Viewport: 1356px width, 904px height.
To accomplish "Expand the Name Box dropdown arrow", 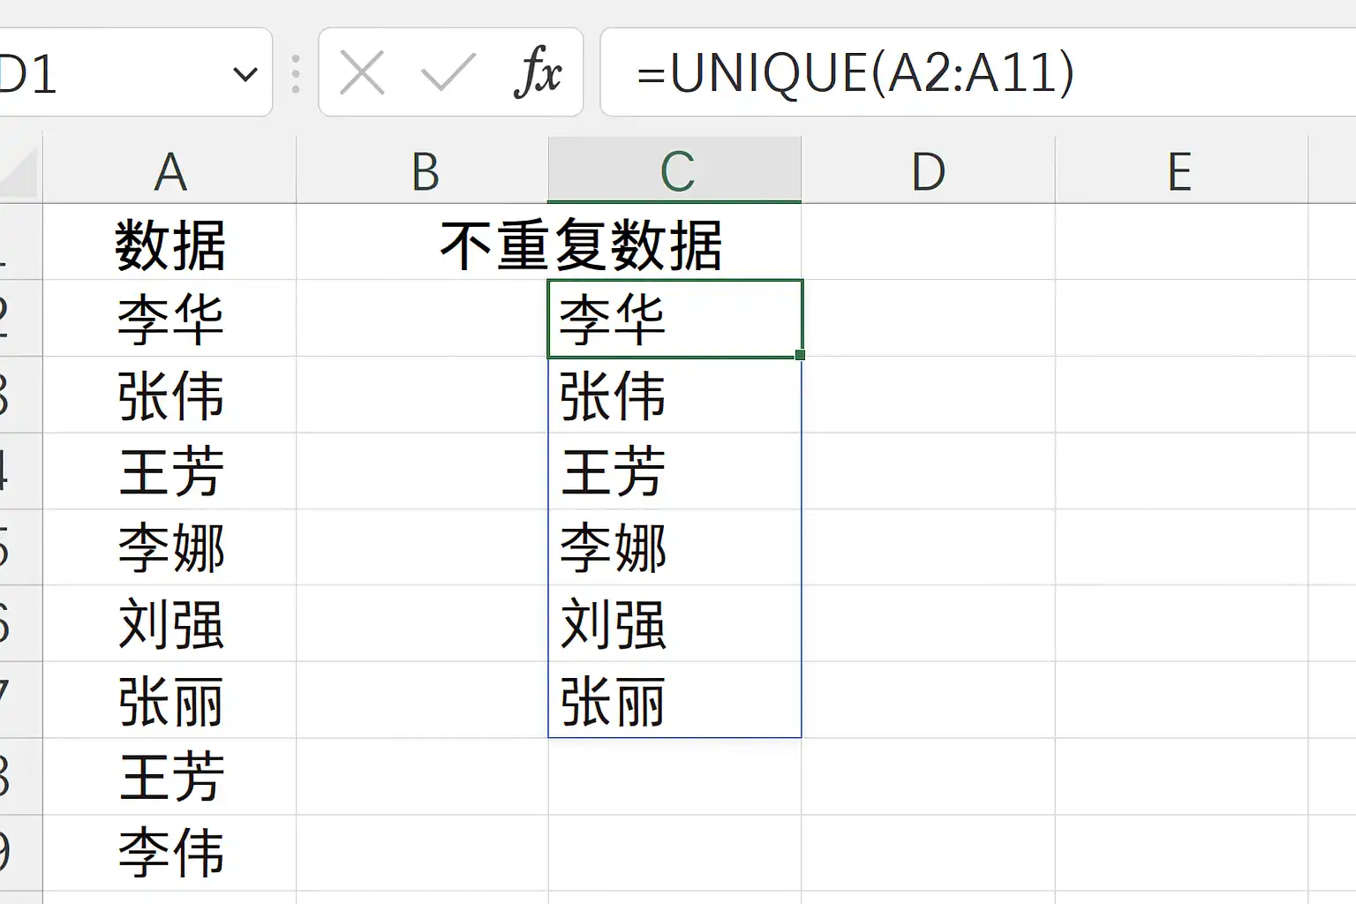I will coord(245,74).
